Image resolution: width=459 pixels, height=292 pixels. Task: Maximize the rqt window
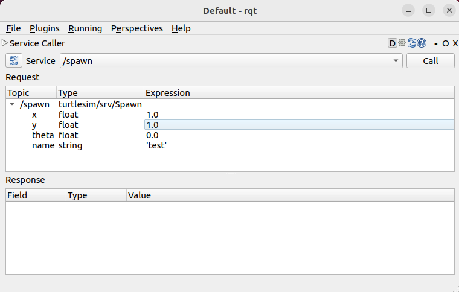[x=429, y=11]
